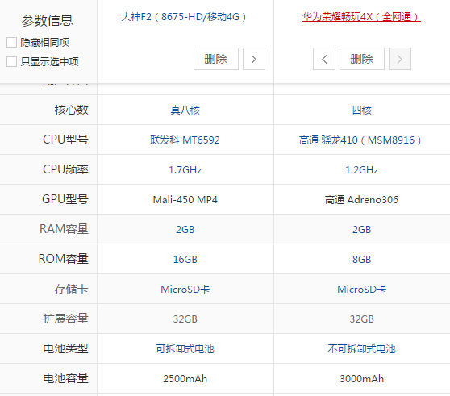Enable the 只显示选中项 checkbox
Viewport: 450px width, 396px height.
coord(11,61)
